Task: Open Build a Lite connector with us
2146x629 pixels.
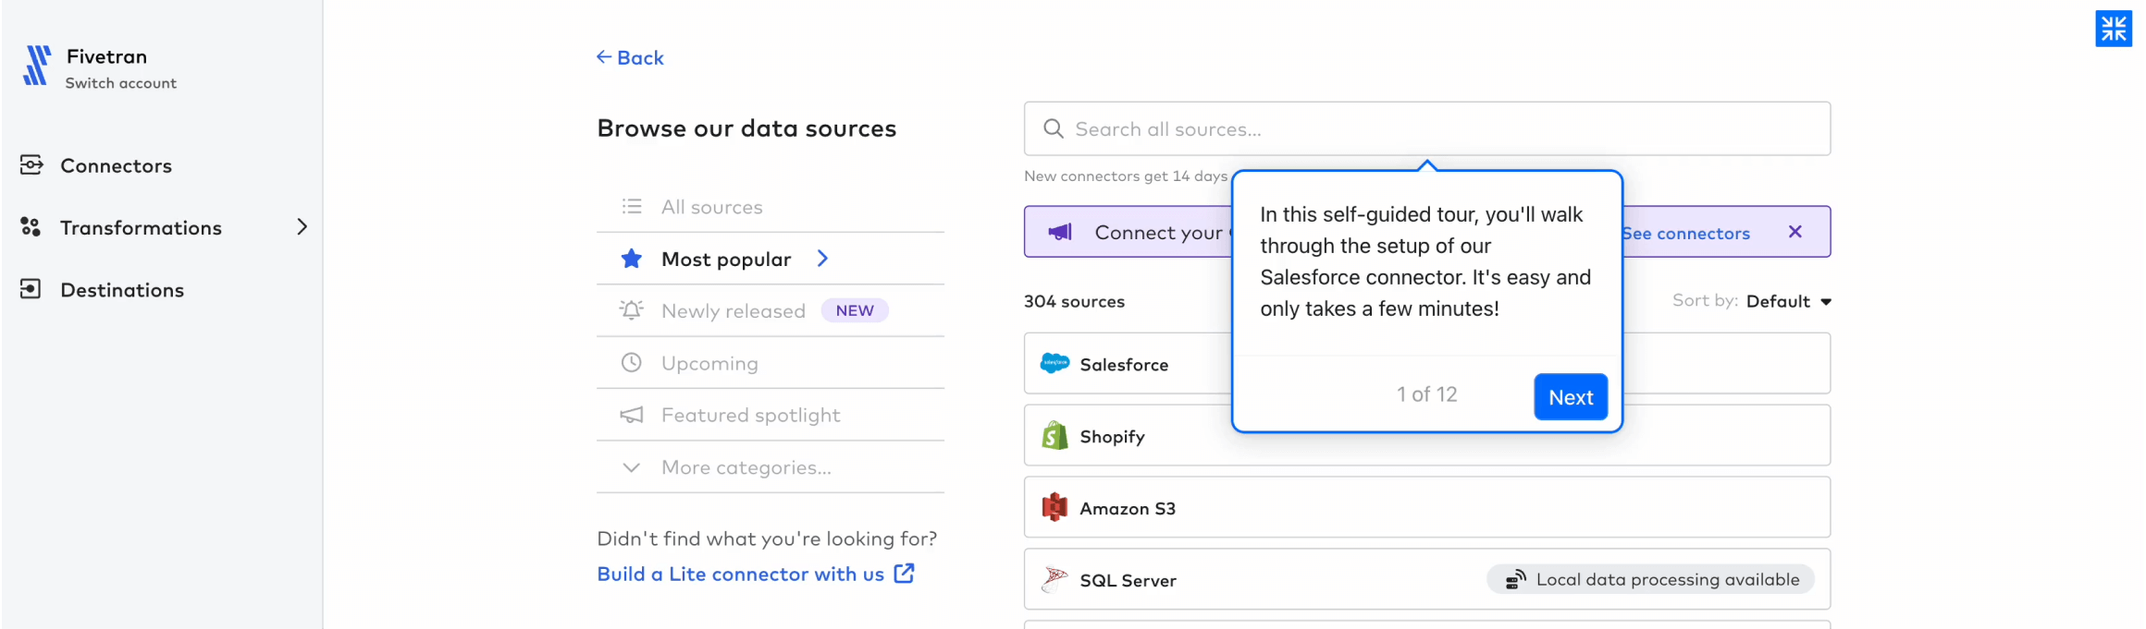Action: pyautogui.click(x=741, y=574)
